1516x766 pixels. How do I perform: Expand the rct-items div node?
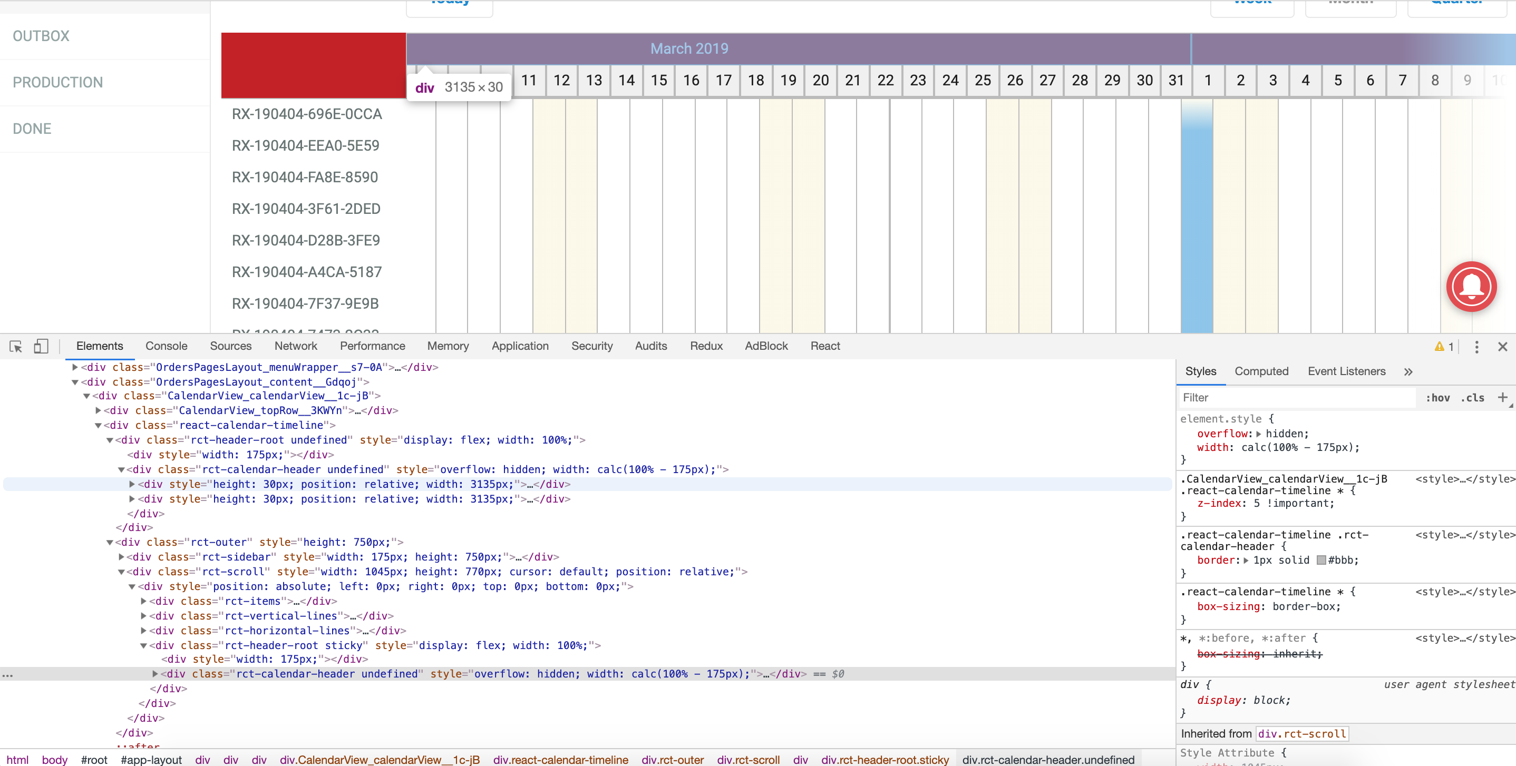pyautogui.click(x=143, y=601)
